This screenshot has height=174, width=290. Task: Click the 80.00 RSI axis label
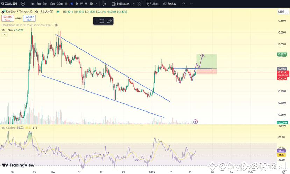click(x=282, y=137)
